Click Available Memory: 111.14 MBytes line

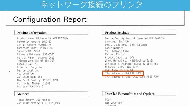coord(38,103)
